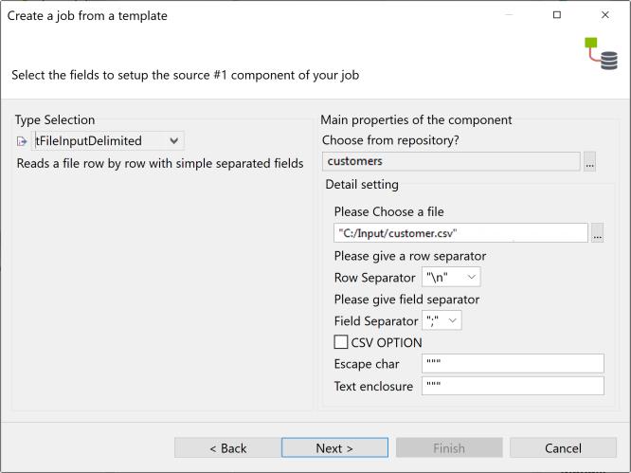Click the tFileInputDelimited component icon
The height and width of the screenshot is (473, 631).
tap(23, 141)
